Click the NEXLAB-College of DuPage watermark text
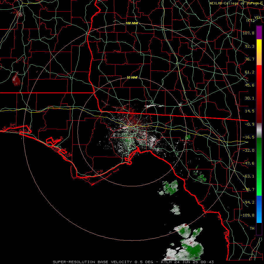This screenshot has width=264, height=264. [x=236, y=3]
